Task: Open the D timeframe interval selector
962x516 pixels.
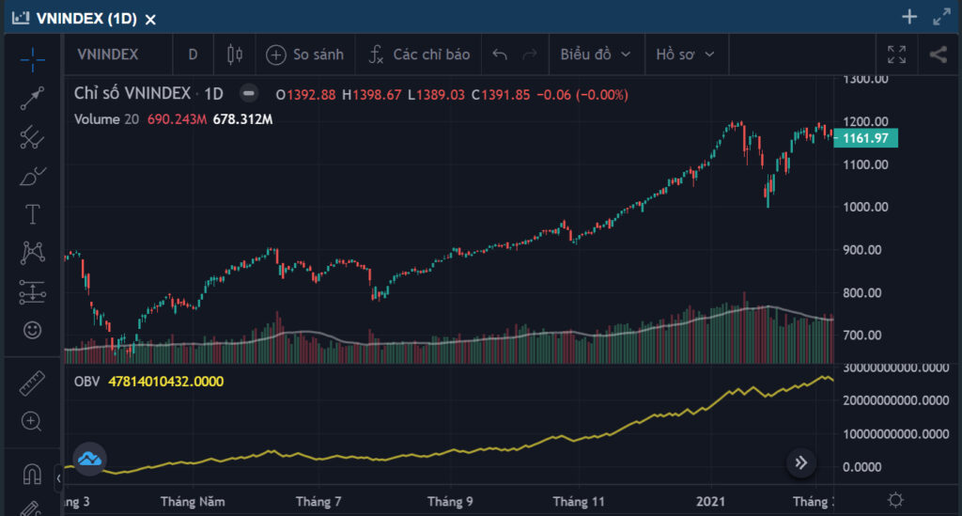Action: (x=193, y=55)
